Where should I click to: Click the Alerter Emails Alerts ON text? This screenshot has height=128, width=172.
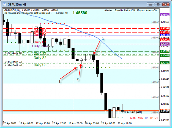tap(120, 10)
